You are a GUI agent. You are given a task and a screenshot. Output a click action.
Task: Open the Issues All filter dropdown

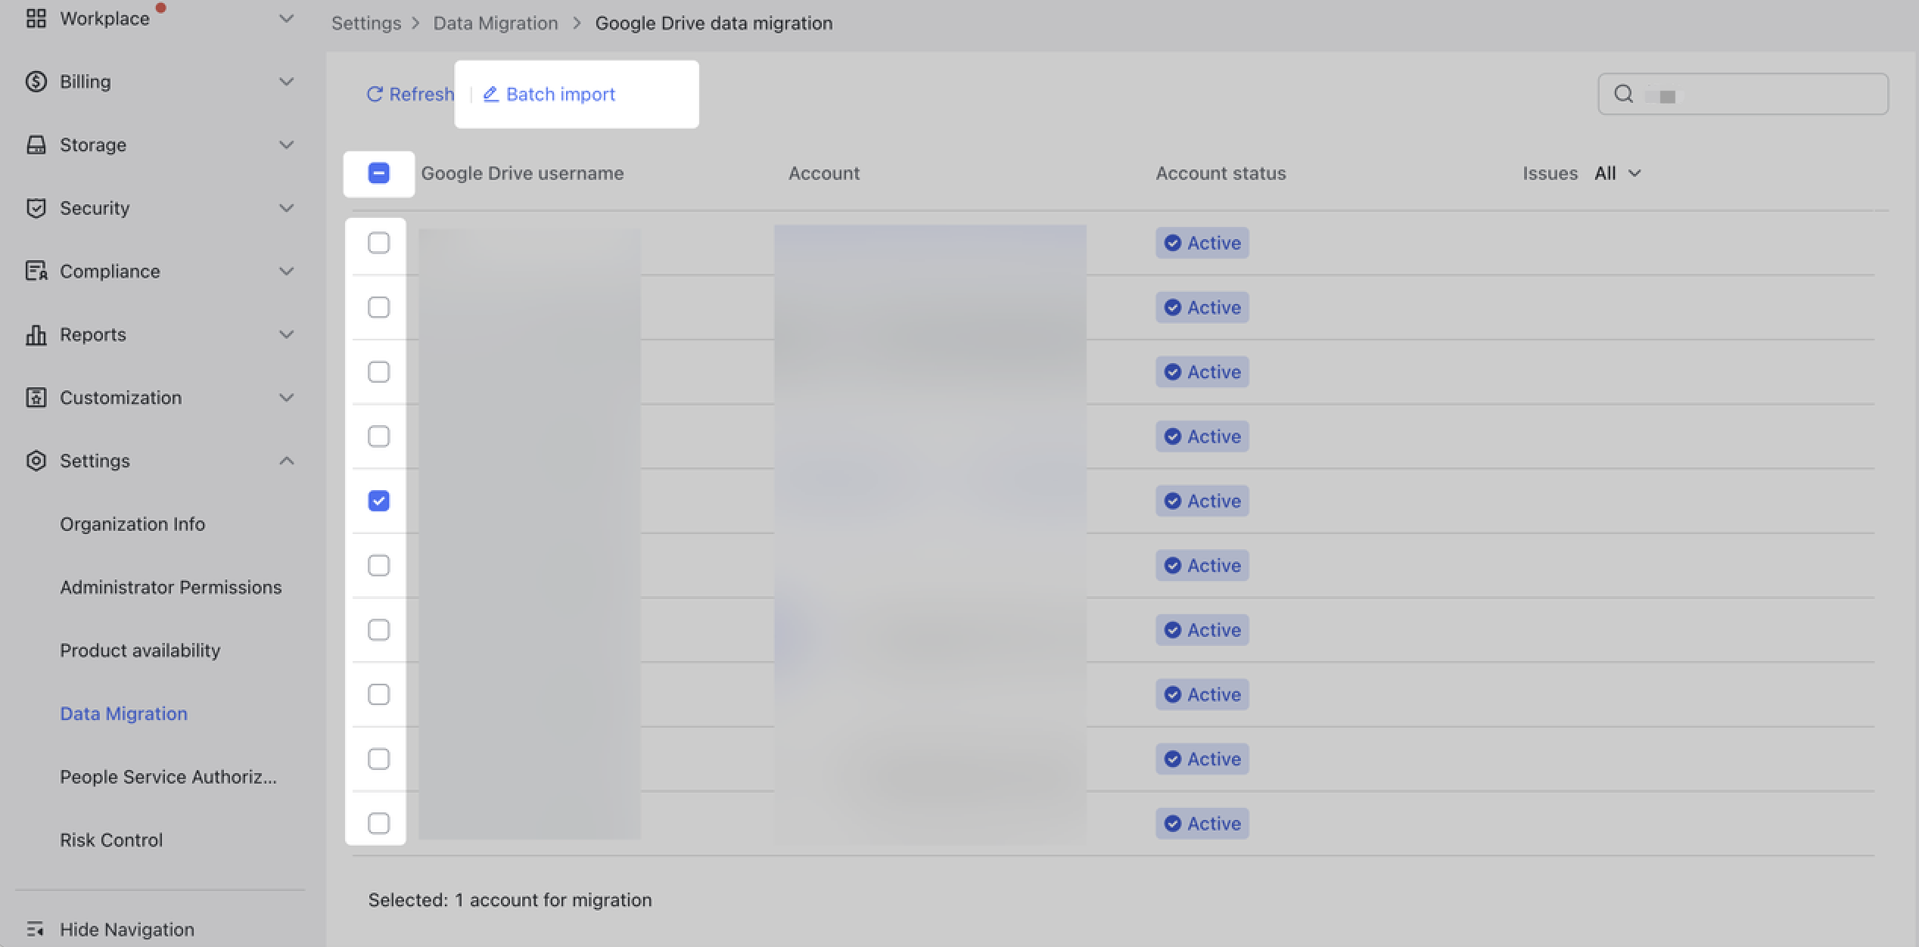tap(1618, 173)
